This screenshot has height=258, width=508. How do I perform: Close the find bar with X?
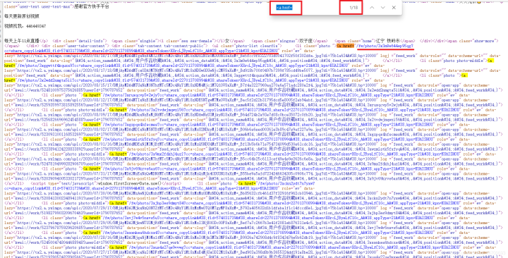click(394, 8)
